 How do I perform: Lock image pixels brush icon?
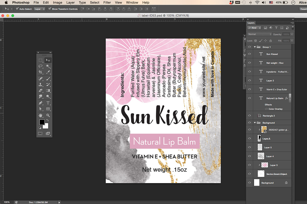(261, 41)
